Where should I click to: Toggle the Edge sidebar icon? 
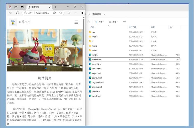[82, 13]
